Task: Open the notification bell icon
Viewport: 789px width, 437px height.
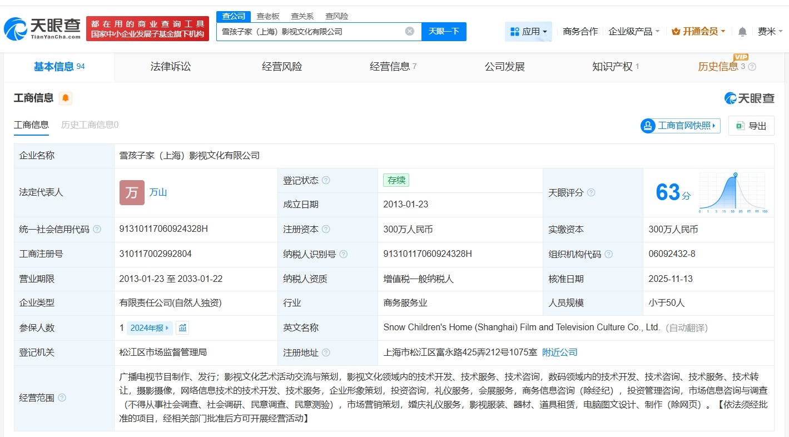Action: click(742, 32)
